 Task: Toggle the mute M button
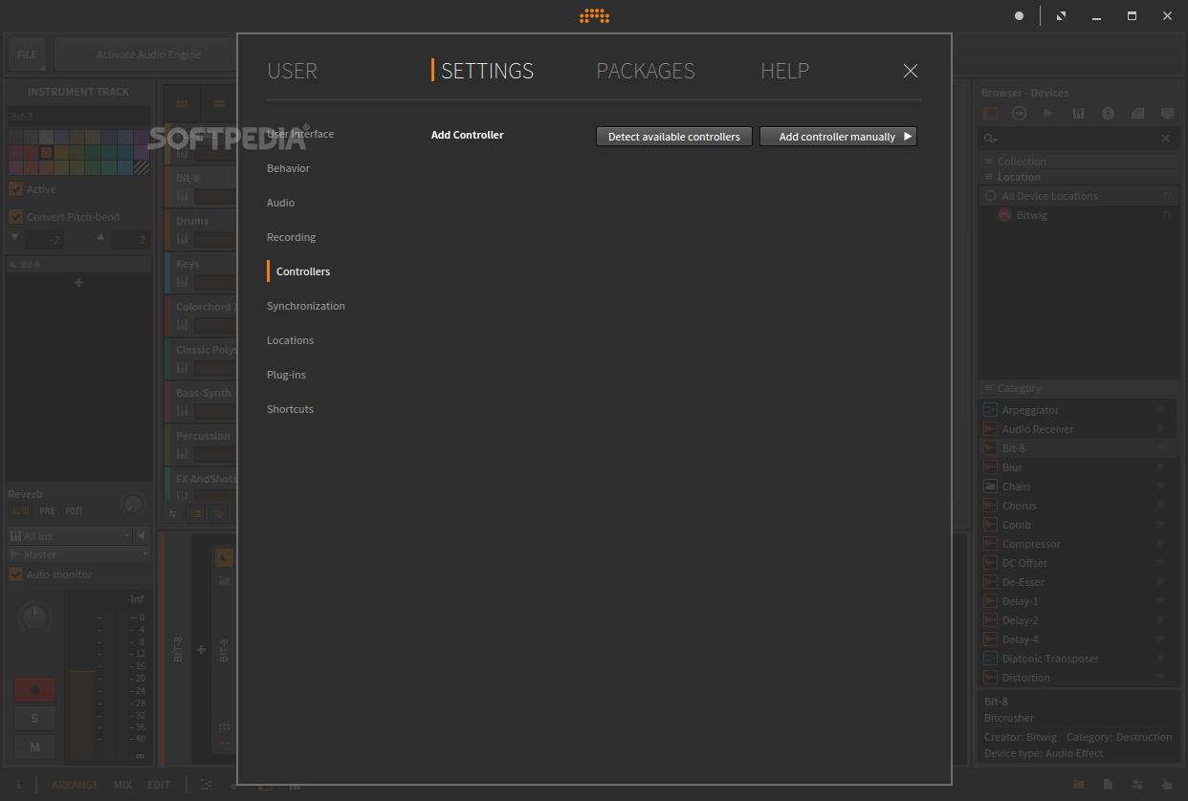point(34,747)
